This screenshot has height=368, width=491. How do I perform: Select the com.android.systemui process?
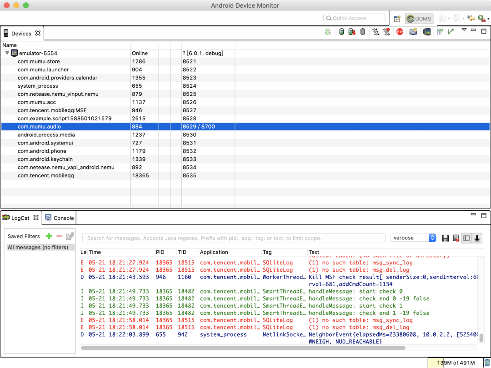click(245, 143)
